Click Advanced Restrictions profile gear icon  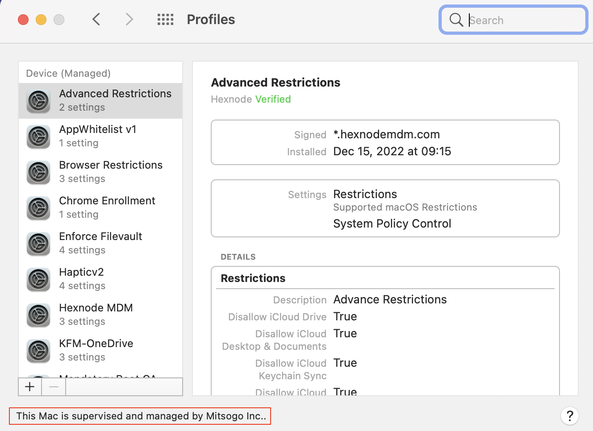(x=38, y=101)
